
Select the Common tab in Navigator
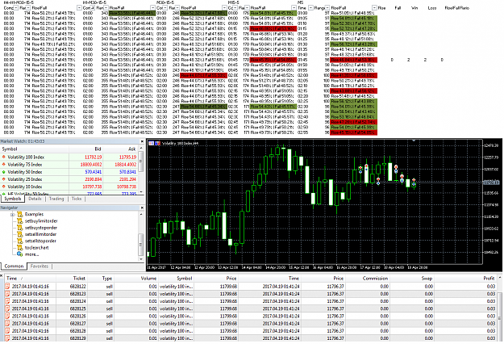click(x=14, y=266)
